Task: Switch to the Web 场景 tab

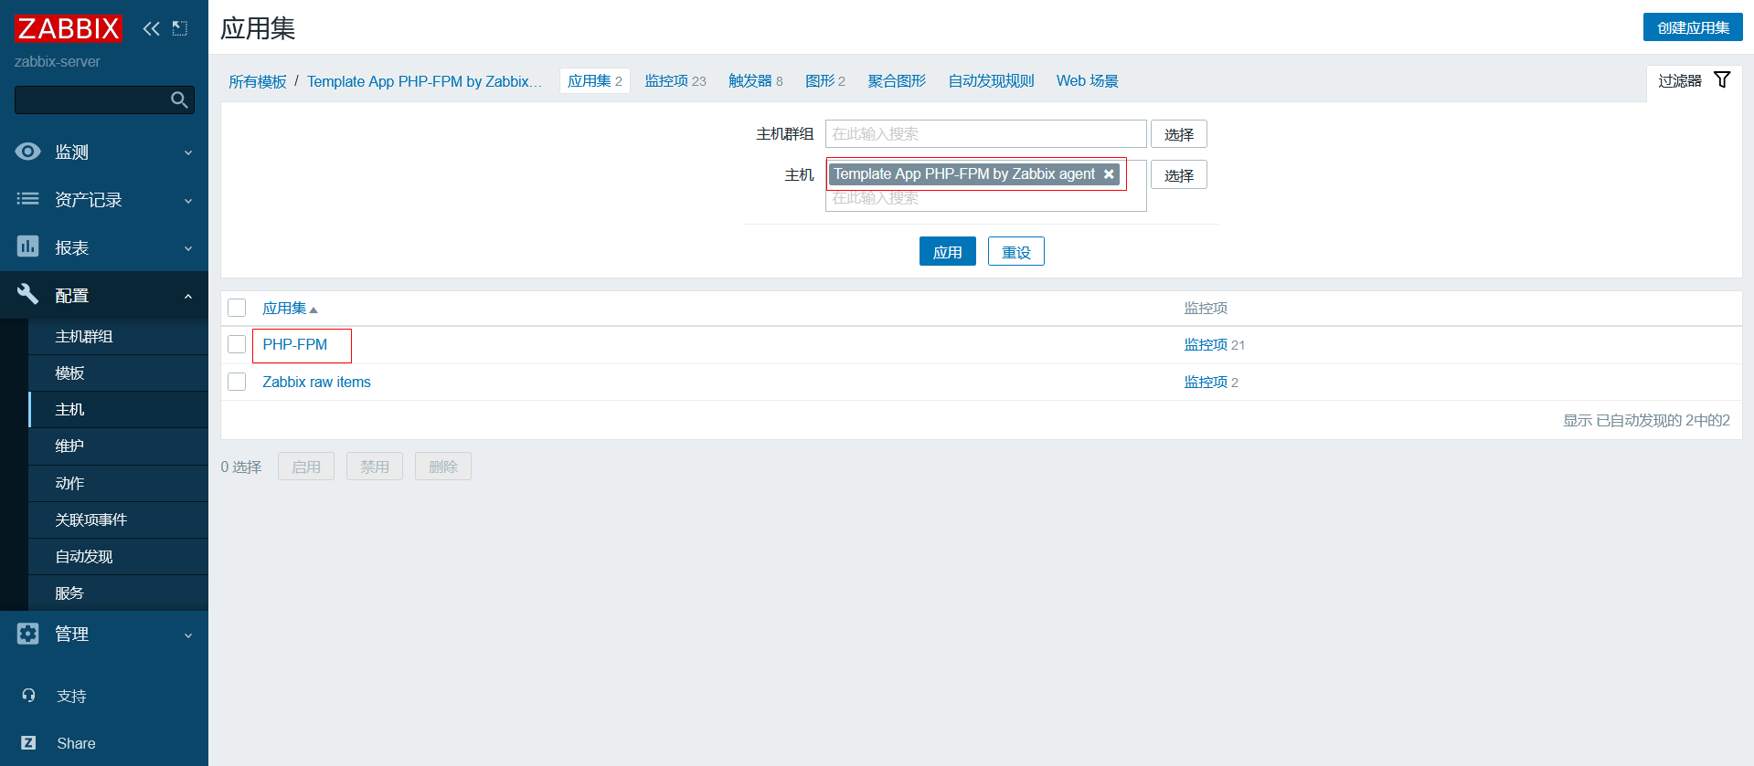Action: pyautogui.click(x=1088, y=80)
